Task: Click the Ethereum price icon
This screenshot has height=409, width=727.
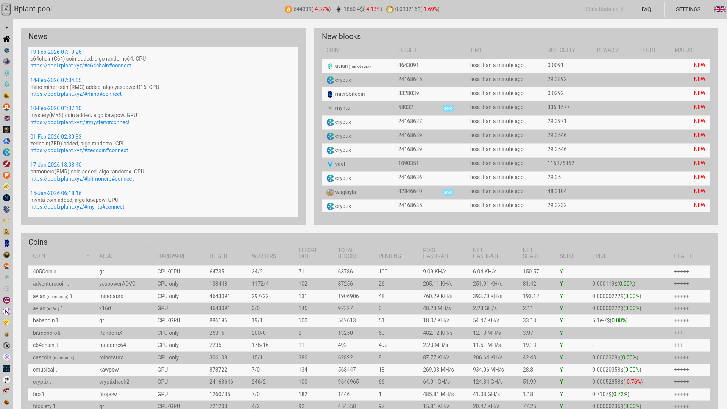Action: pyautogui.click(x=339, y=9)
